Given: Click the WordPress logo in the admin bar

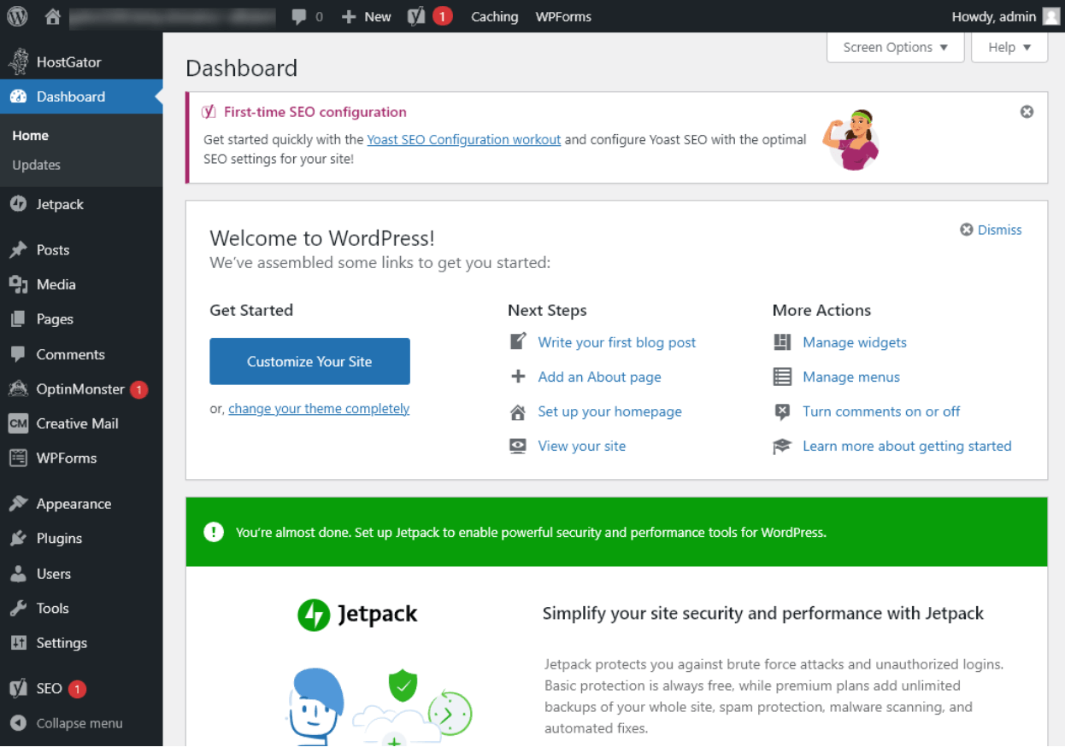Looking at the screenshot, I should pyautogui.click(x=16, y=15).
